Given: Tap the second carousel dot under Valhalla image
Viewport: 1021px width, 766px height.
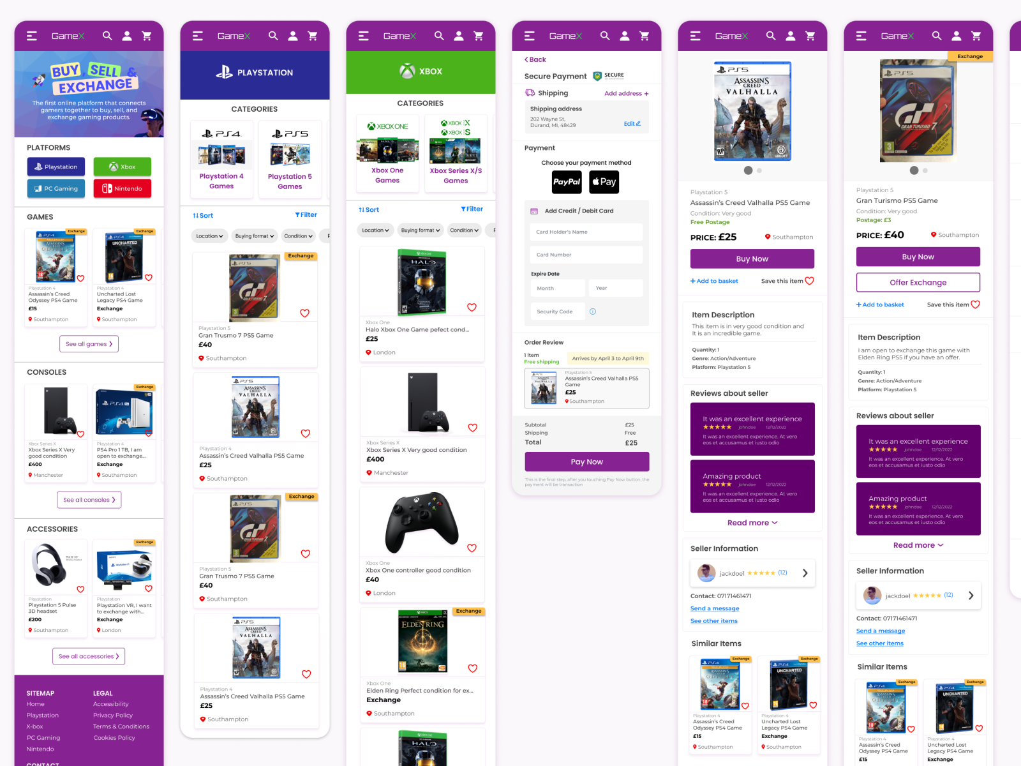Looking at the screenshot, I should tap(759, 170).
